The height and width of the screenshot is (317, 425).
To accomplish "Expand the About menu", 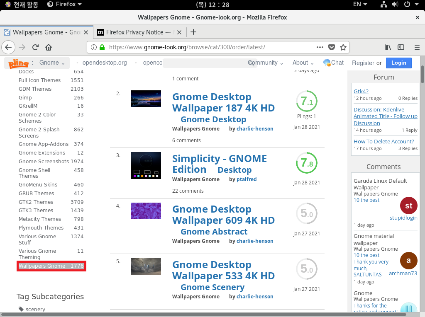I will point(303,63).
